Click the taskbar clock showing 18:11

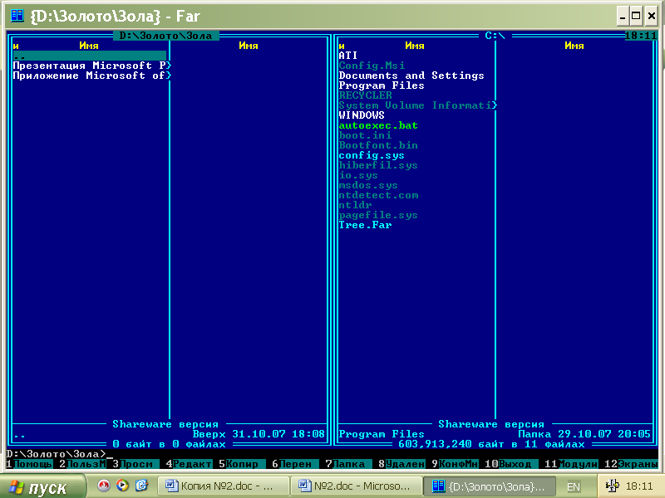pos(639,486)
